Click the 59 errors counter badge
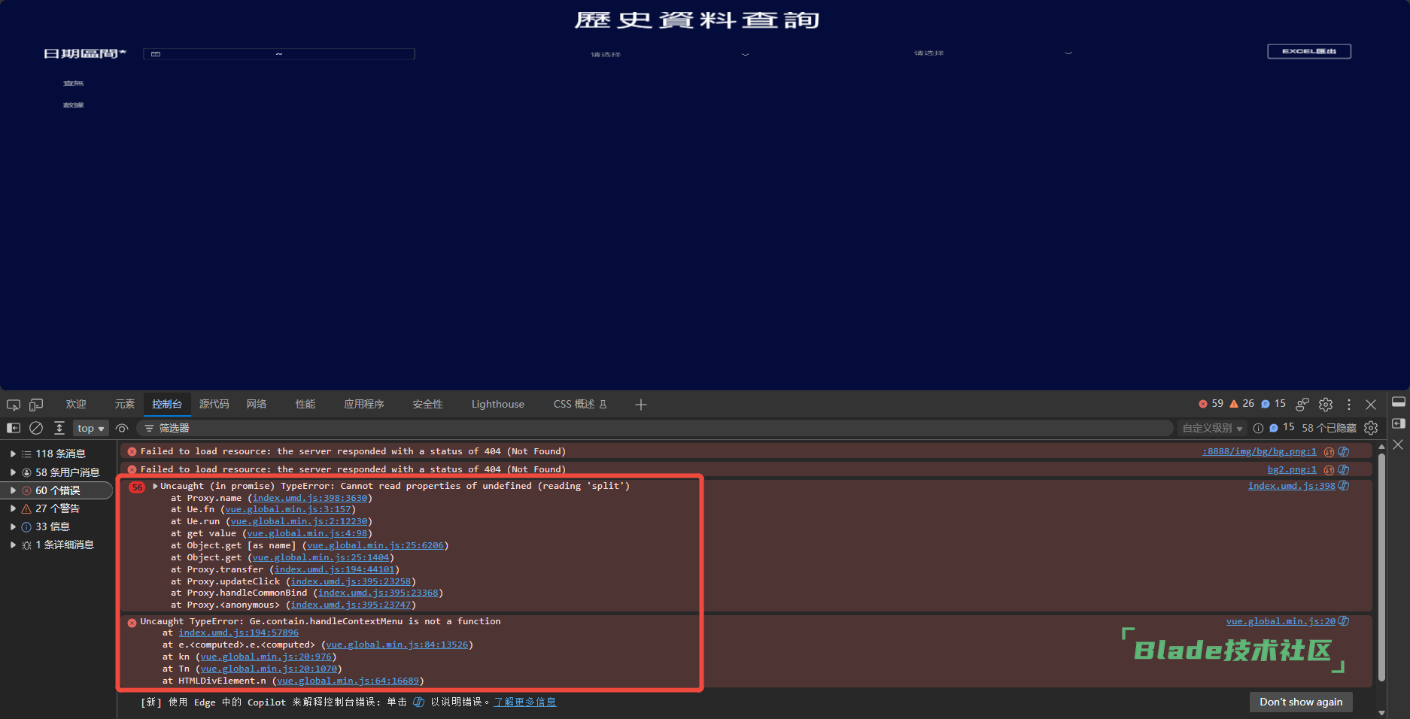Viewport: 1410px width, 719px height. click(1211, 404)
